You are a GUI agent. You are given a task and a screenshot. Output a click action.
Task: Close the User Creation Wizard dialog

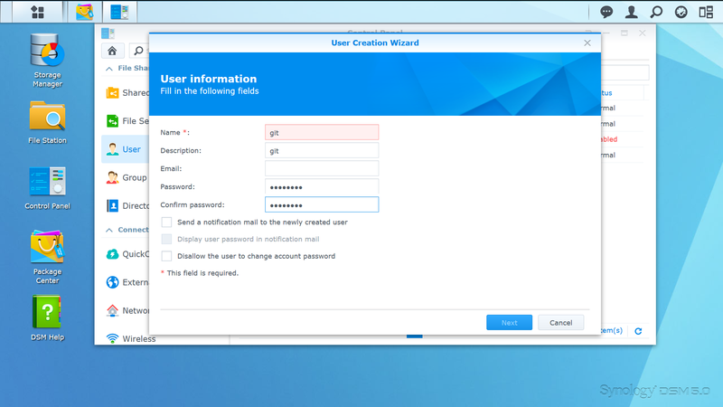tap(587, 43)
